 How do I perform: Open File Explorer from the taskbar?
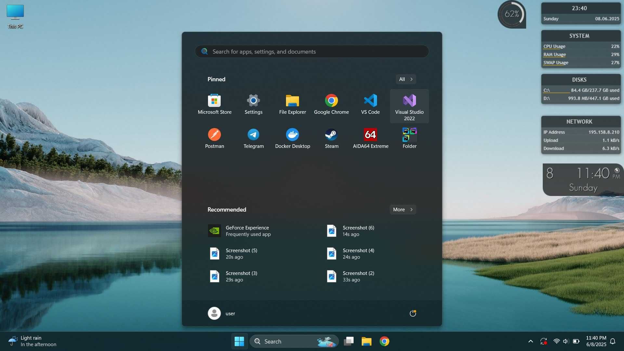pyautogui.click(x=366, y=341)
